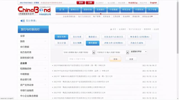Viewport: 179px width, 100px height.
Task: Switch to the 付息兑付与行权公告 tab
Action: (x=114, y=37)
